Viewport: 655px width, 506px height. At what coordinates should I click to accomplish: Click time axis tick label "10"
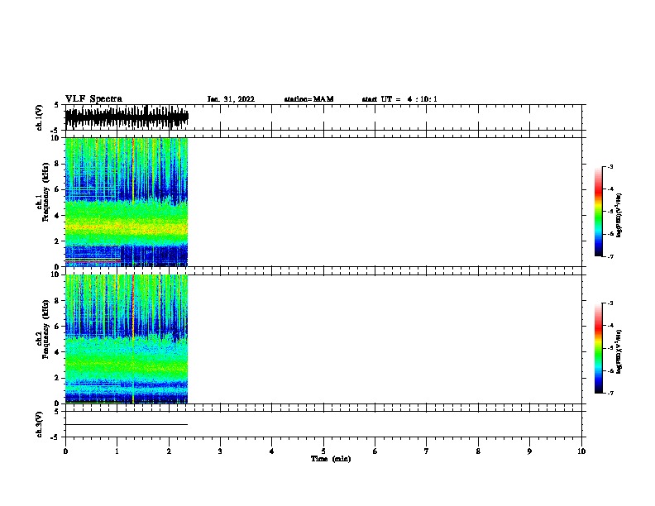pos(581,451)
